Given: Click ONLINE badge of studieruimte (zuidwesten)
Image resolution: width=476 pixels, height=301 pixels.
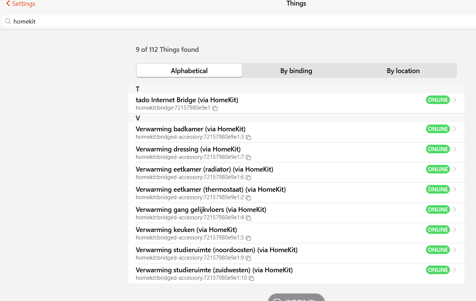Looking at the screenshot, I should [438, 270].
